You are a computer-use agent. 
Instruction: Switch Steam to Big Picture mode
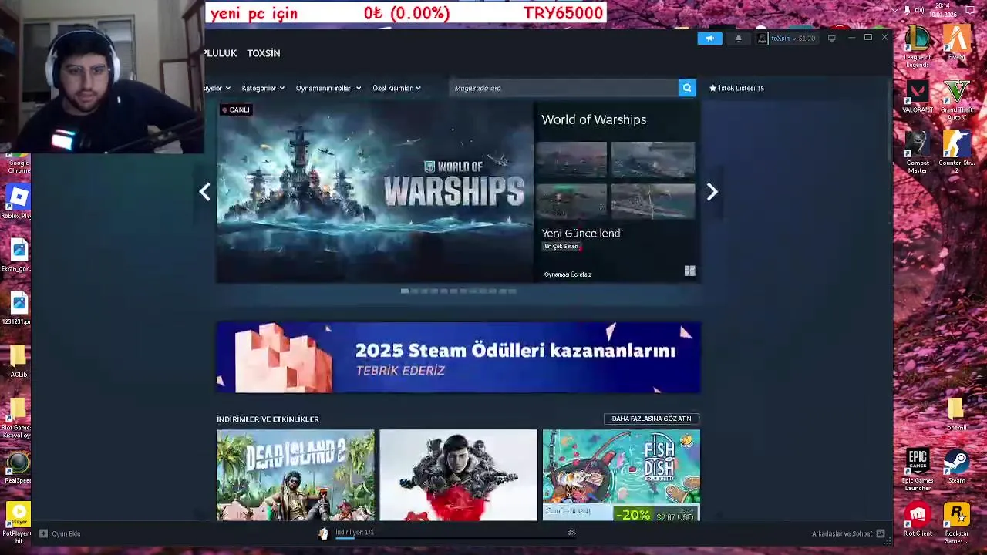pyautogui.click(x=832, y=39)
